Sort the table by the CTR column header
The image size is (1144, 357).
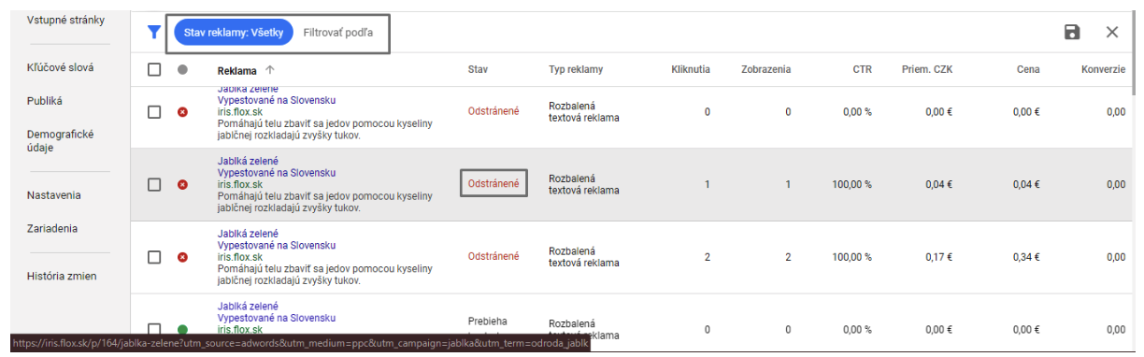(x=861, y=69)
